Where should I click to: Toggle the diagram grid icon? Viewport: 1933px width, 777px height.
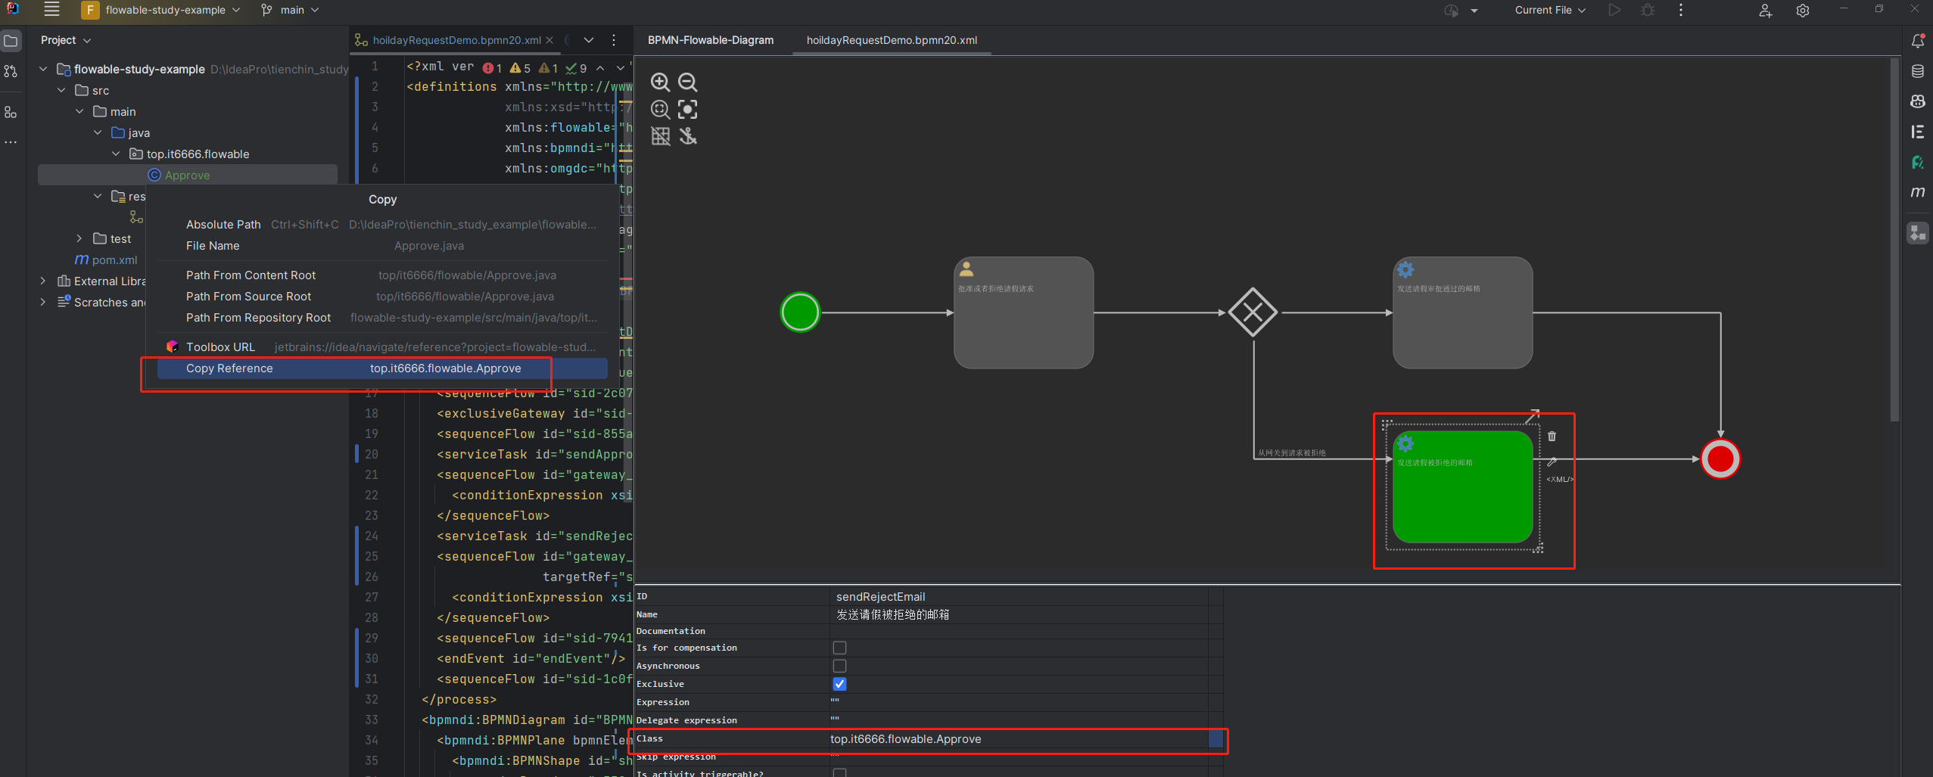point(660,136)
